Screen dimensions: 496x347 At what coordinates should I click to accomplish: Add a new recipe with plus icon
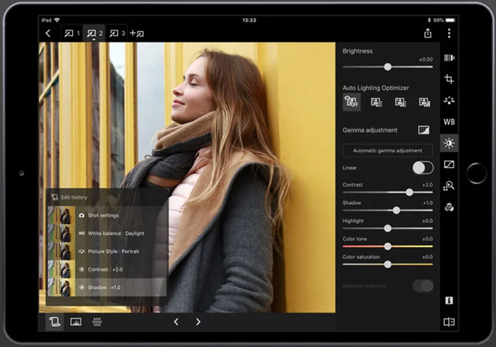[x=137, y=34]
